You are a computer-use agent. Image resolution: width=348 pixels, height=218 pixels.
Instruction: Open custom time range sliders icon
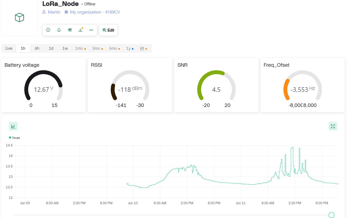pos(142,48)
